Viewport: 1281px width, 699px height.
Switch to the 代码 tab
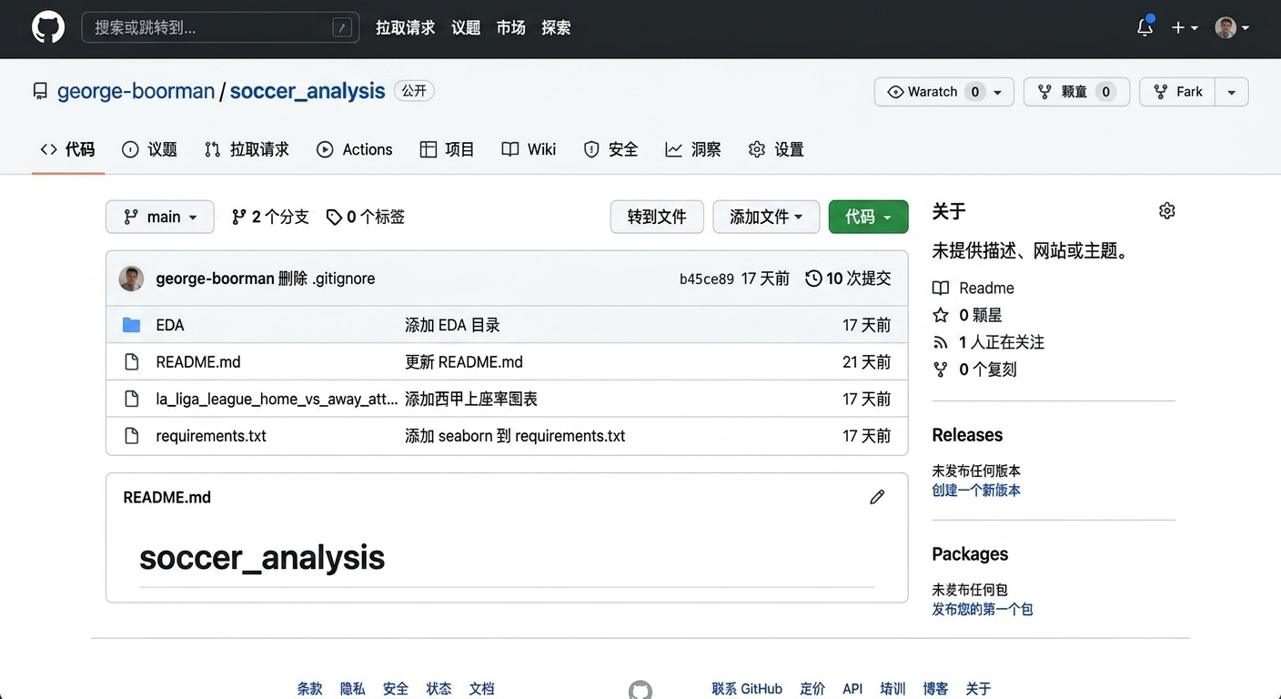68,149
